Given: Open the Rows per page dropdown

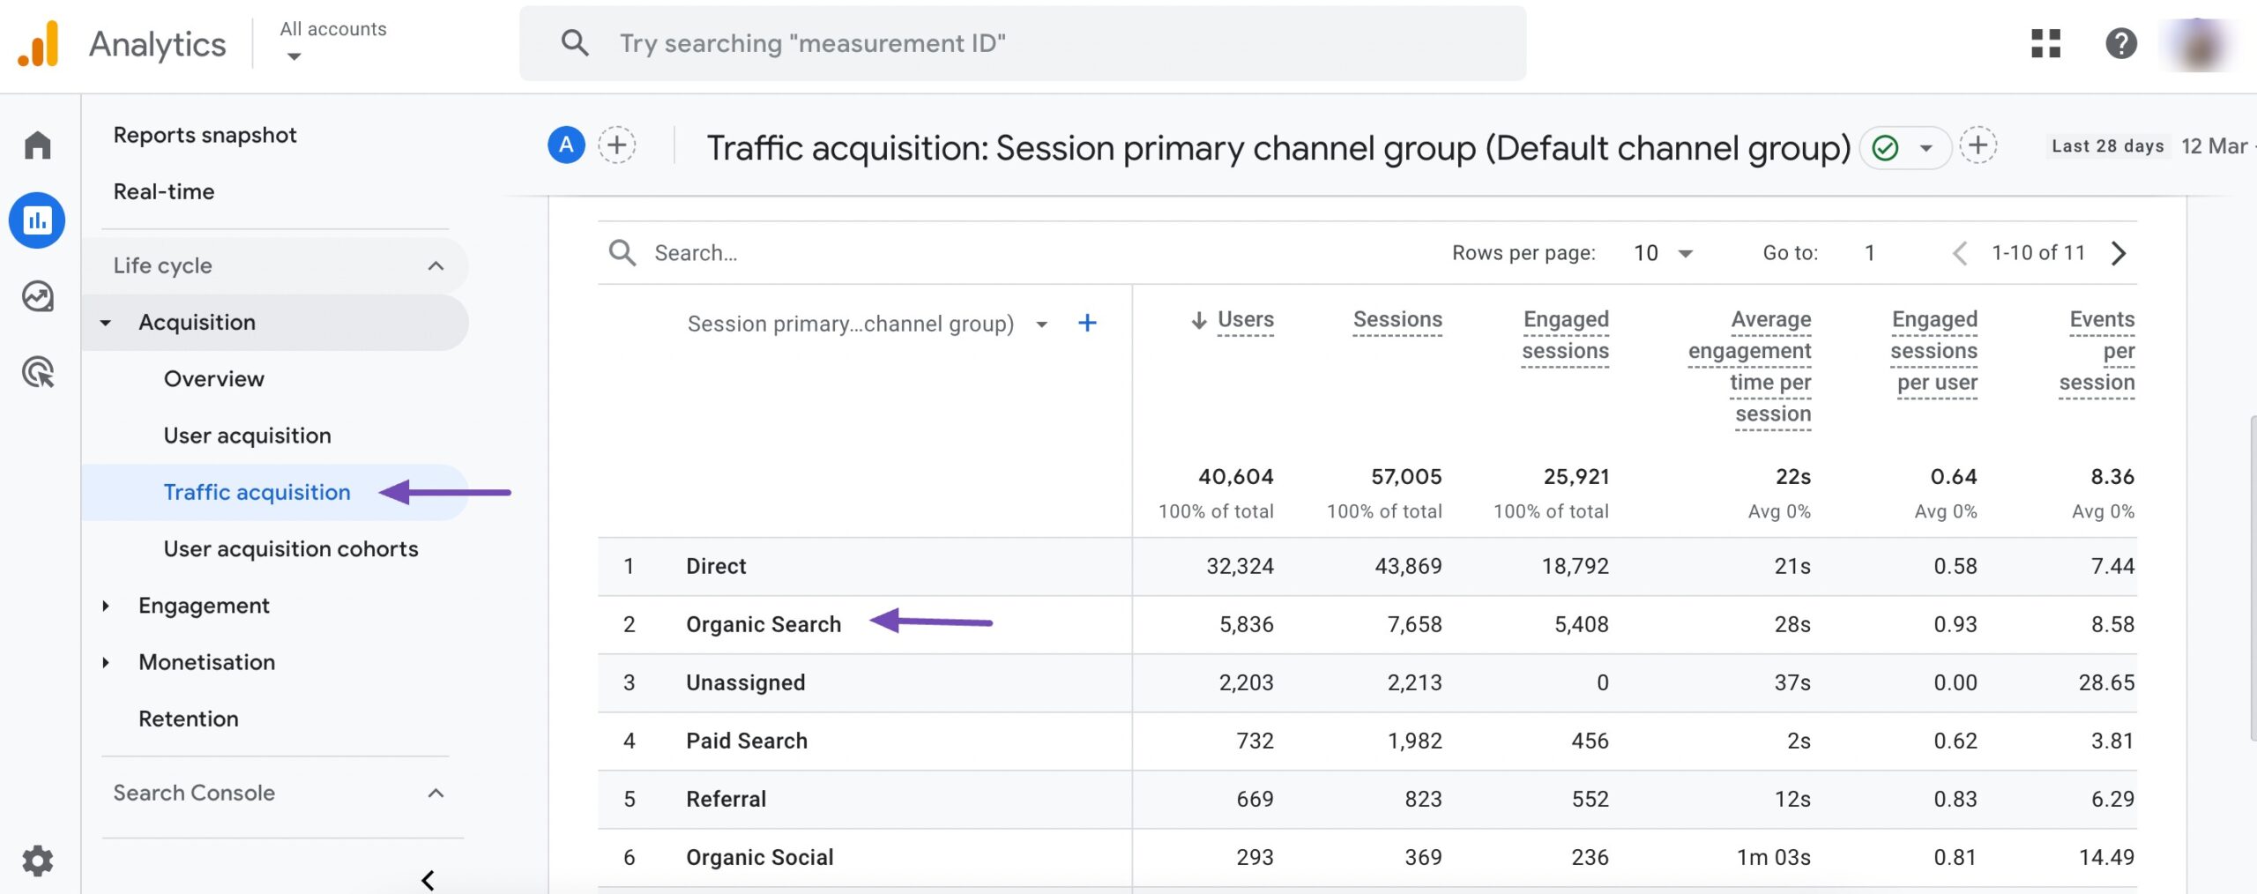Looking at the screenshot, I should pos(1663,254).
